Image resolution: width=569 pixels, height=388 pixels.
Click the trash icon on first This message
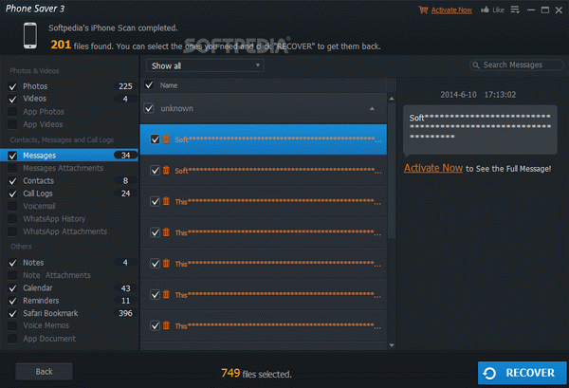pyautogui.click(x=166, y=201)
